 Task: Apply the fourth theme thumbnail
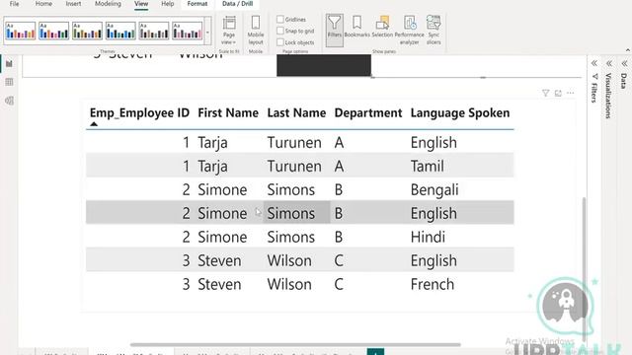(x=120, y=31)
